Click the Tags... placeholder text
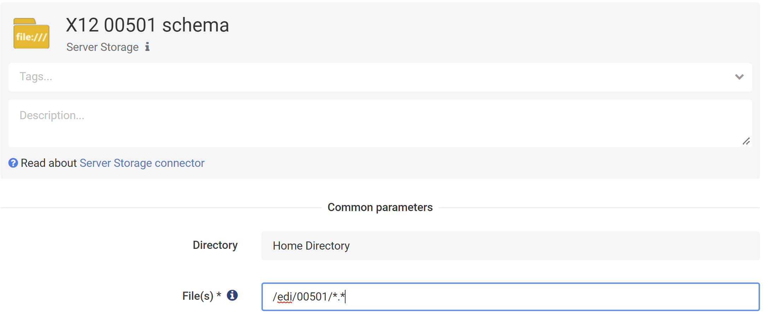Screen dimensions: 772x321 (x=36, y=77)
